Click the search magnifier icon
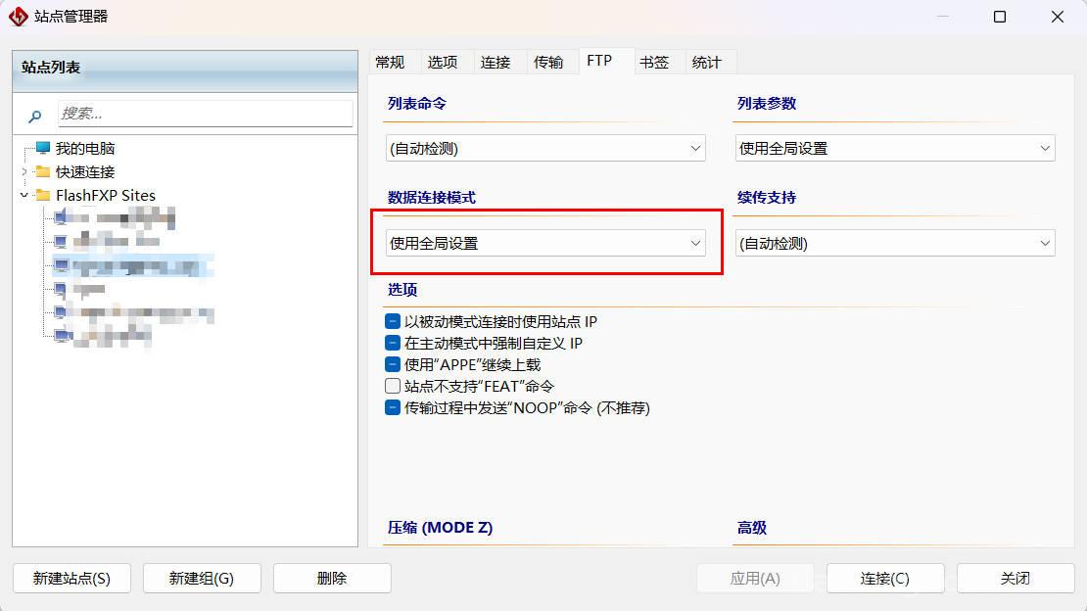 (x=34, y=116)
